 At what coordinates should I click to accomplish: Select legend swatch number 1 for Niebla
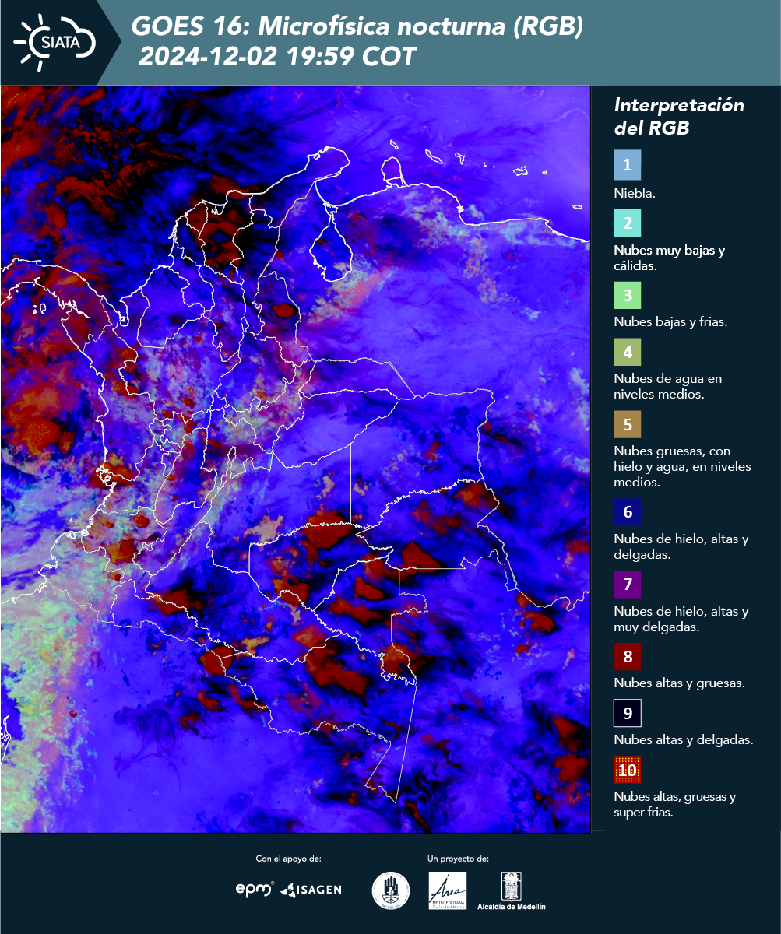coord(627,165)
